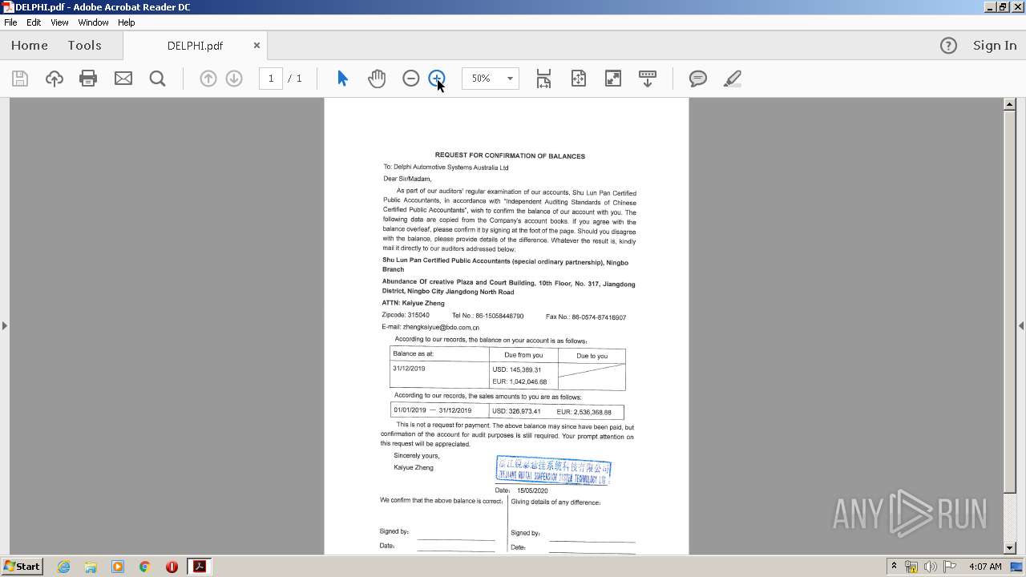Click vertical scrollbar up arrow
Image resolution: width=1026 pixels, height=577 pixels.
(1009, 104)
